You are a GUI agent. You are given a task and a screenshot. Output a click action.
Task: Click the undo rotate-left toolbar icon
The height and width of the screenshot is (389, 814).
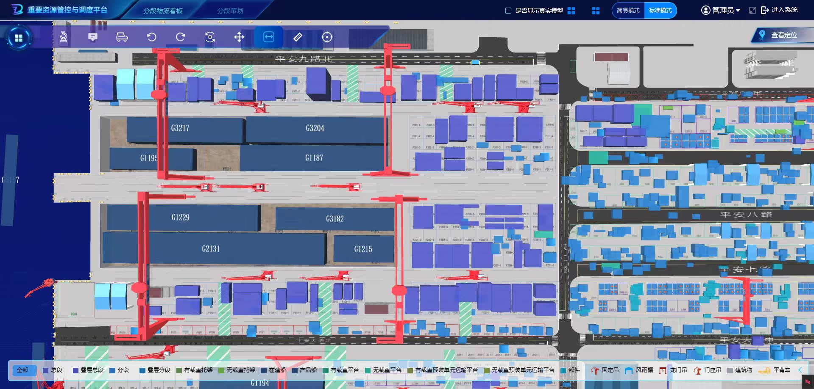[x=151, y=37]
